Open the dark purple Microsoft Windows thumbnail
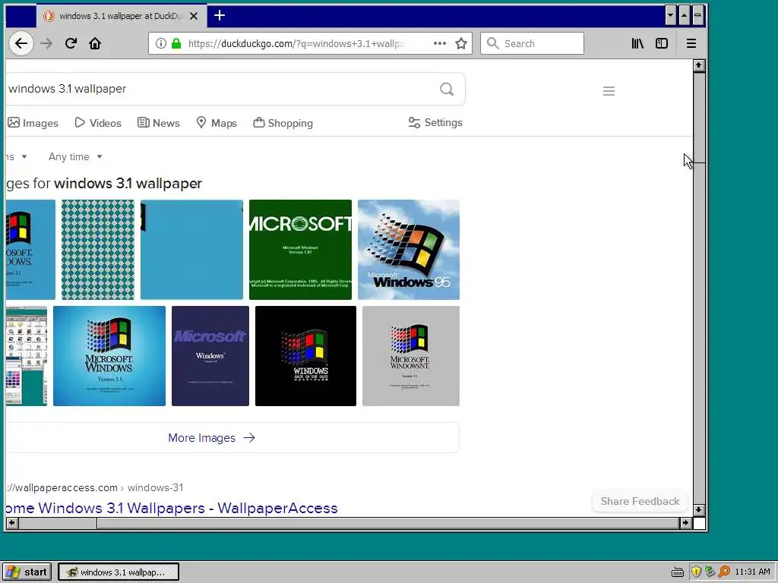This screenshot has width=778, height=583. (210, 356)
